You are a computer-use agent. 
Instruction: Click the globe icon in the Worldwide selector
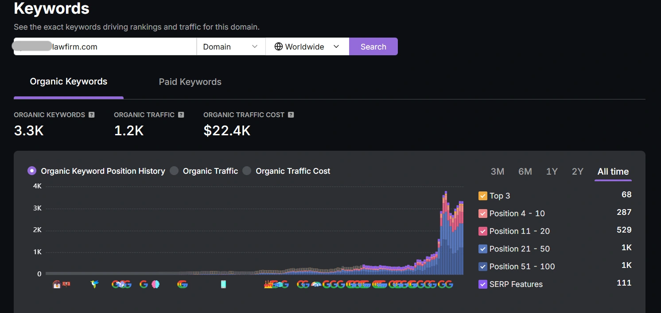pyautogui.click(x=278, y=46)
